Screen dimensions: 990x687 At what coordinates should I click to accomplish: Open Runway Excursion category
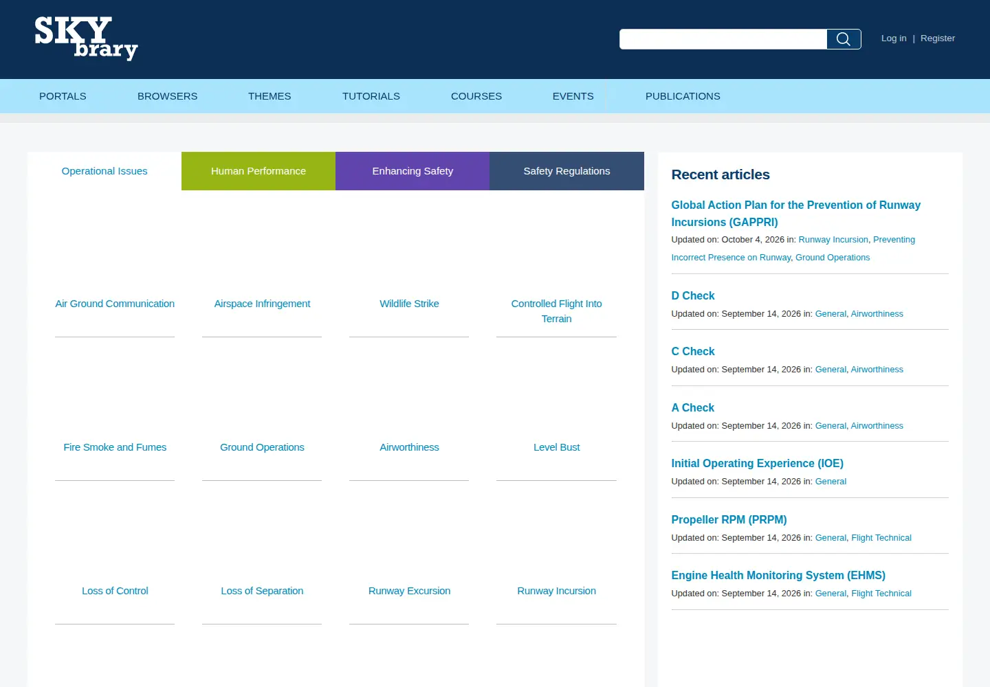[409, 591]
